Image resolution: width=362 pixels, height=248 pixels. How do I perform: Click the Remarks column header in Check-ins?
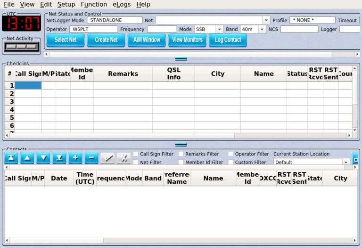[123, 74]
